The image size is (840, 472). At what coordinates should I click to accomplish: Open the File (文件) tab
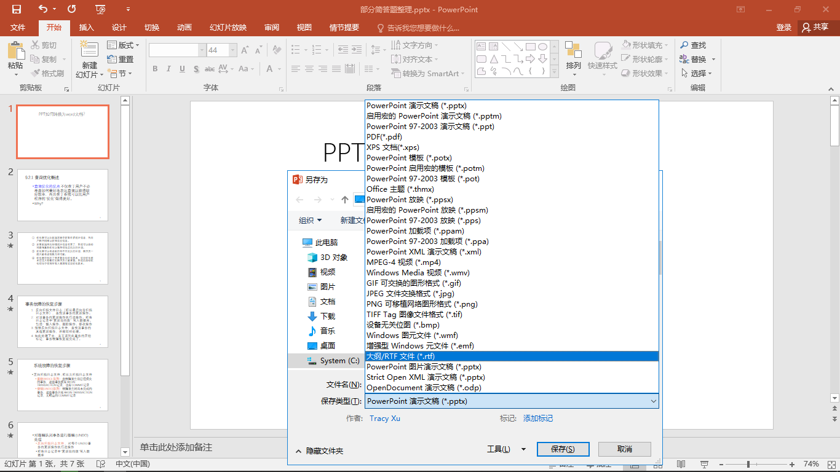pyautogui.click(x=18, y=28)
